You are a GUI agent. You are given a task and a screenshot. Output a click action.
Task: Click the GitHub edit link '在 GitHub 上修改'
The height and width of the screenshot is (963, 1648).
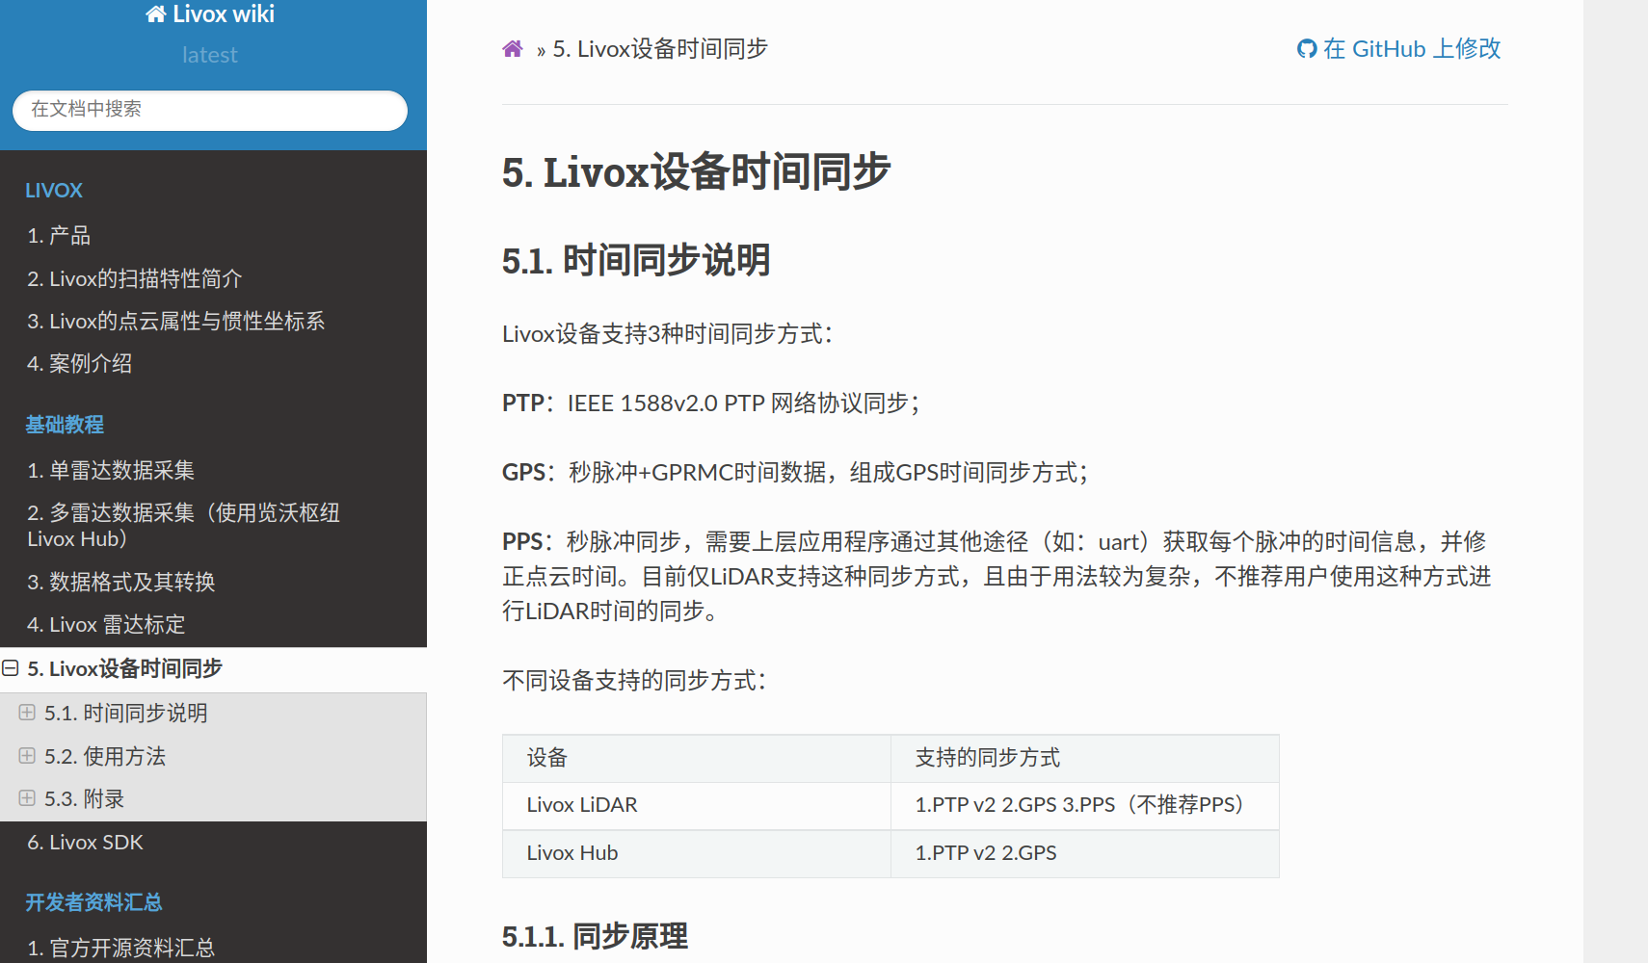(x=1398, y=49)
